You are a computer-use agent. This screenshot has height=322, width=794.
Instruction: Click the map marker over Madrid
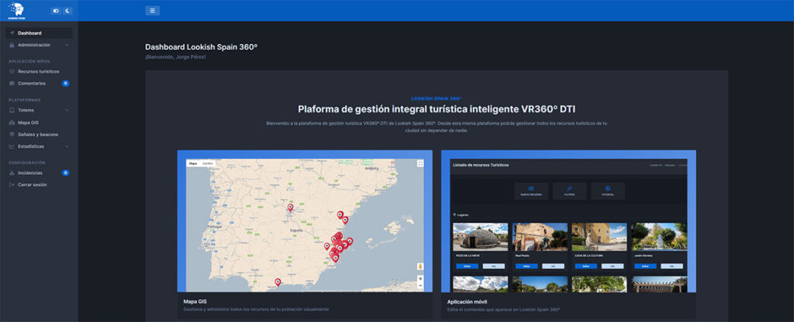(x=290, y=207)
